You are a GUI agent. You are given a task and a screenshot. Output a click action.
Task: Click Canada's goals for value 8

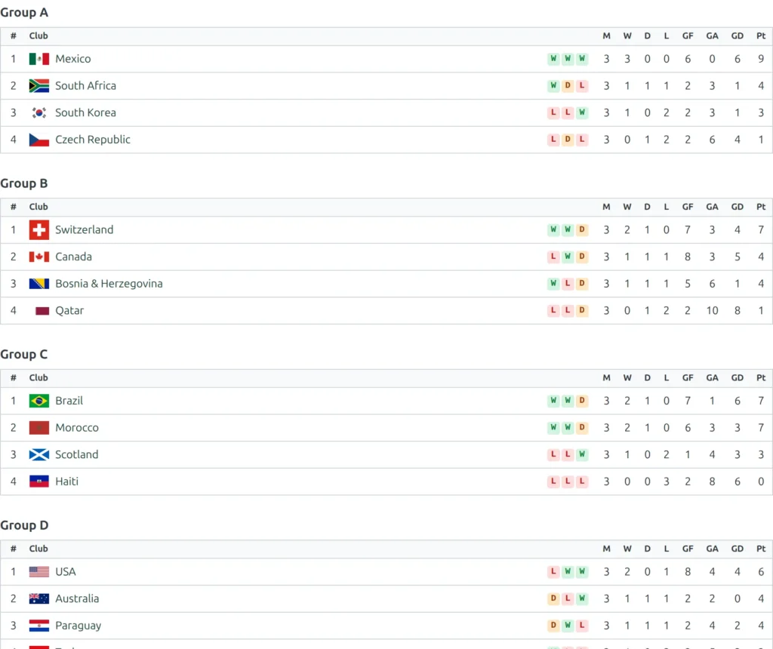coord(687,257)
